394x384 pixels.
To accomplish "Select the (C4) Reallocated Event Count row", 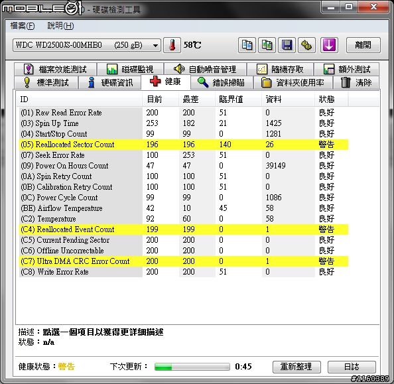I will click(x=184, y=229).
